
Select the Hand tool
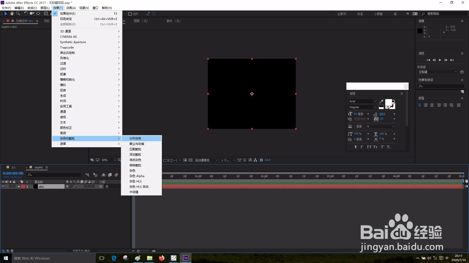(12, 13)
